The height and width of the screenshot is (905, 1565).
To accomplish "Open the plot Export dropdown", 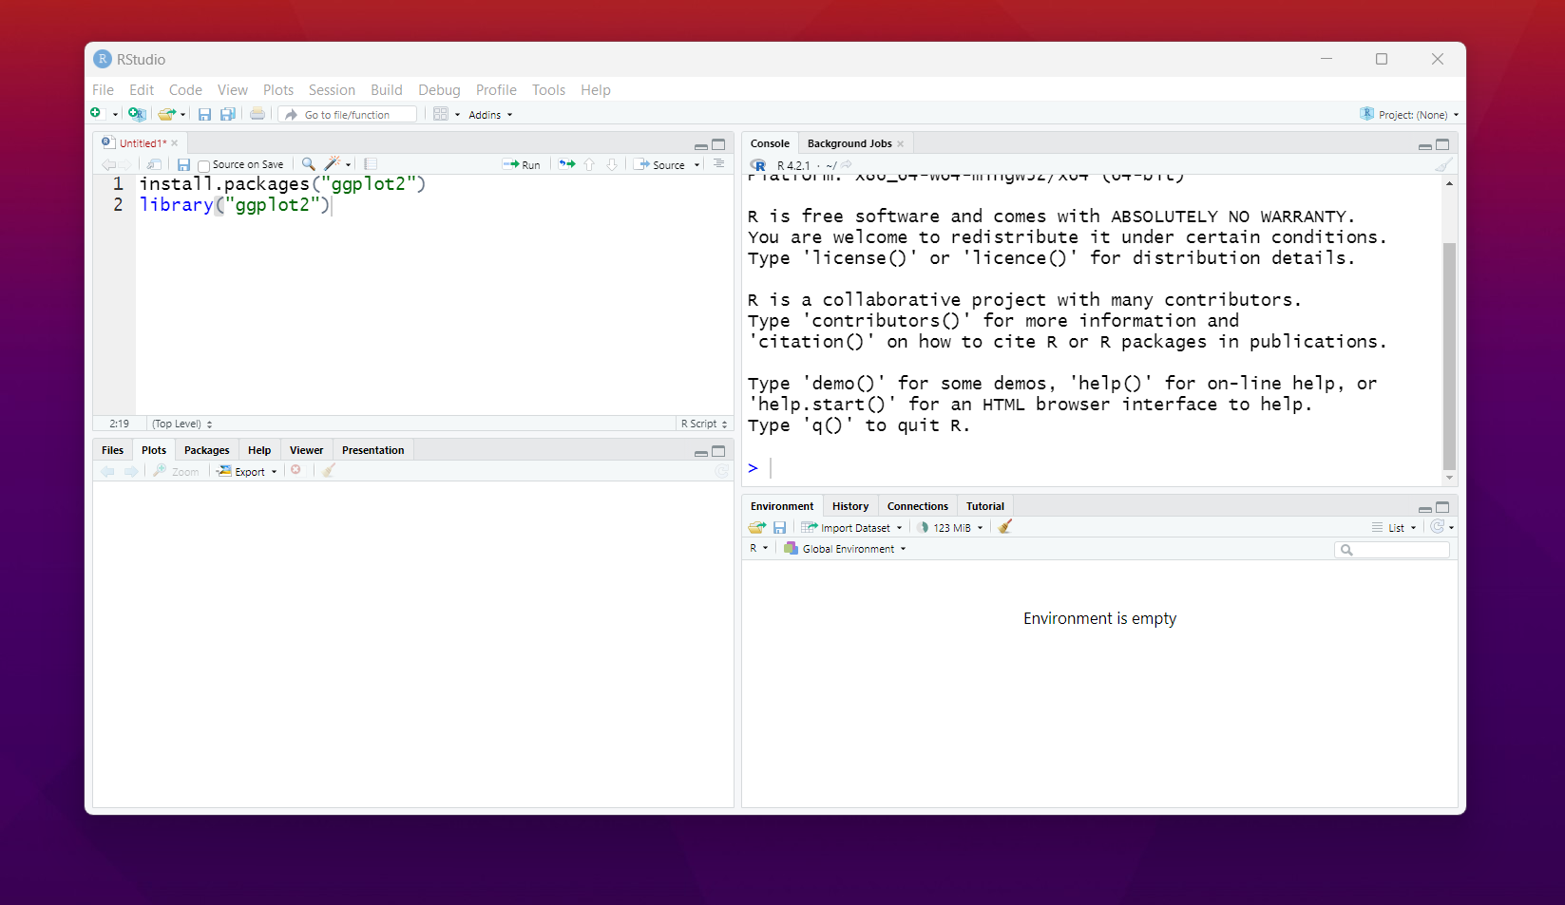I will point(247,471).
